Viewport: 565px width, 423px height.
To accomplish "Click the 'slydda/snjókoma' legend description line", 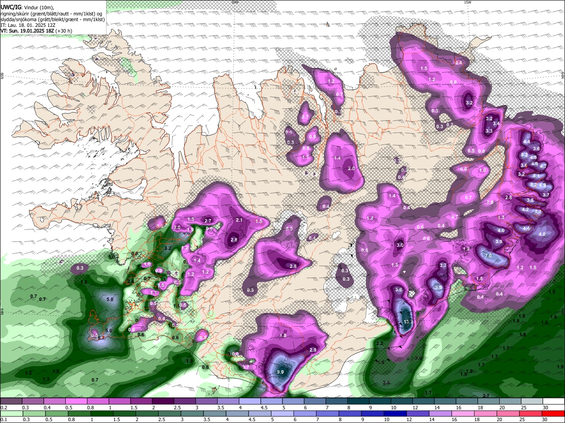I will [x=53, y=19].
